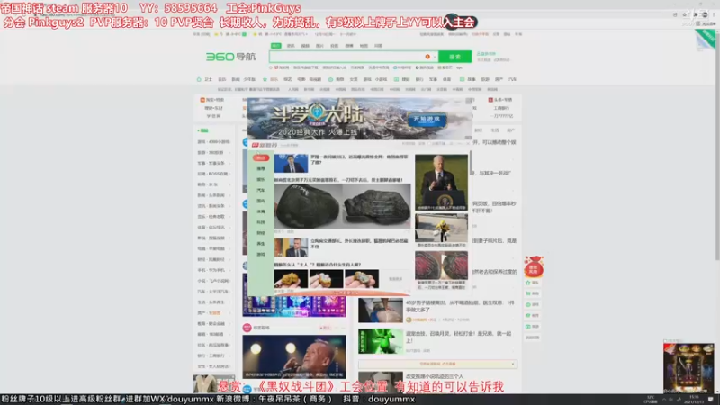This screenshot has width=720, height=405.
Task: Click the 360导航 logo
Action: 230,57
